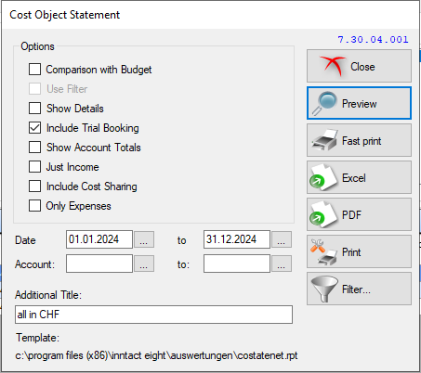Select the Only Expenses checkbox
This screenshot has width=421, height=373.
(x=34, y=206)
